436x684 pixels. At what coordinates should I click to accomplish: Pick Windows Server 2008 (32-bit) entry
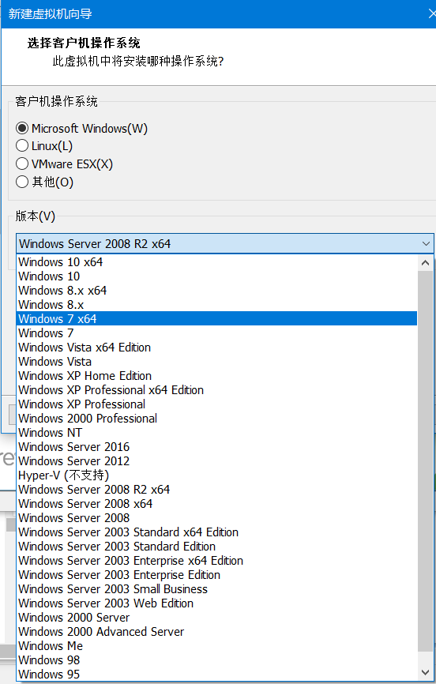pyautogui.click(x=217, y=518)
